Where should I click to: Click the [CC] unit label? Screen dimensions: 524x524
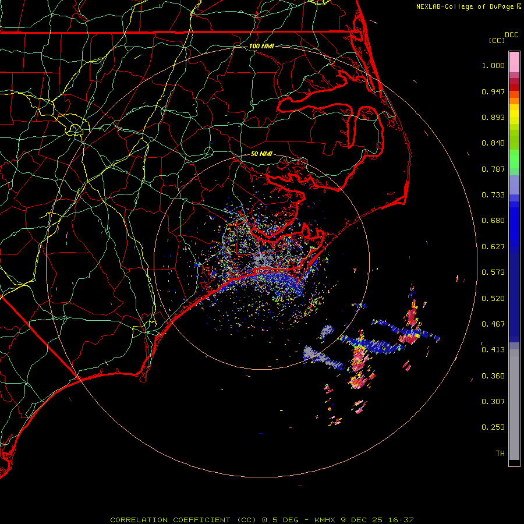497,40
